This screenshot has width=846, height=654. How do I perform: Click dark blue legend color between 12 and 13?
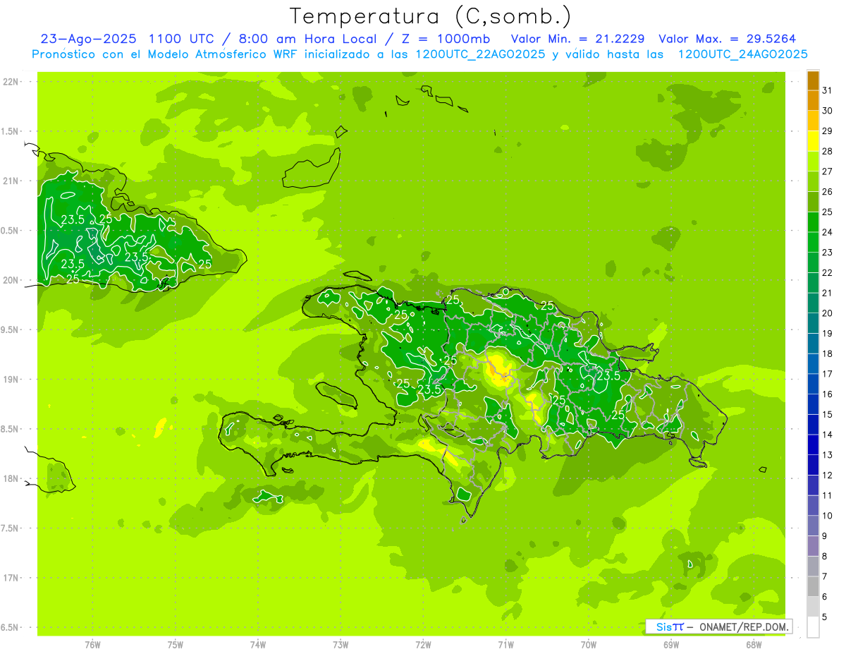tap(813, 465)
